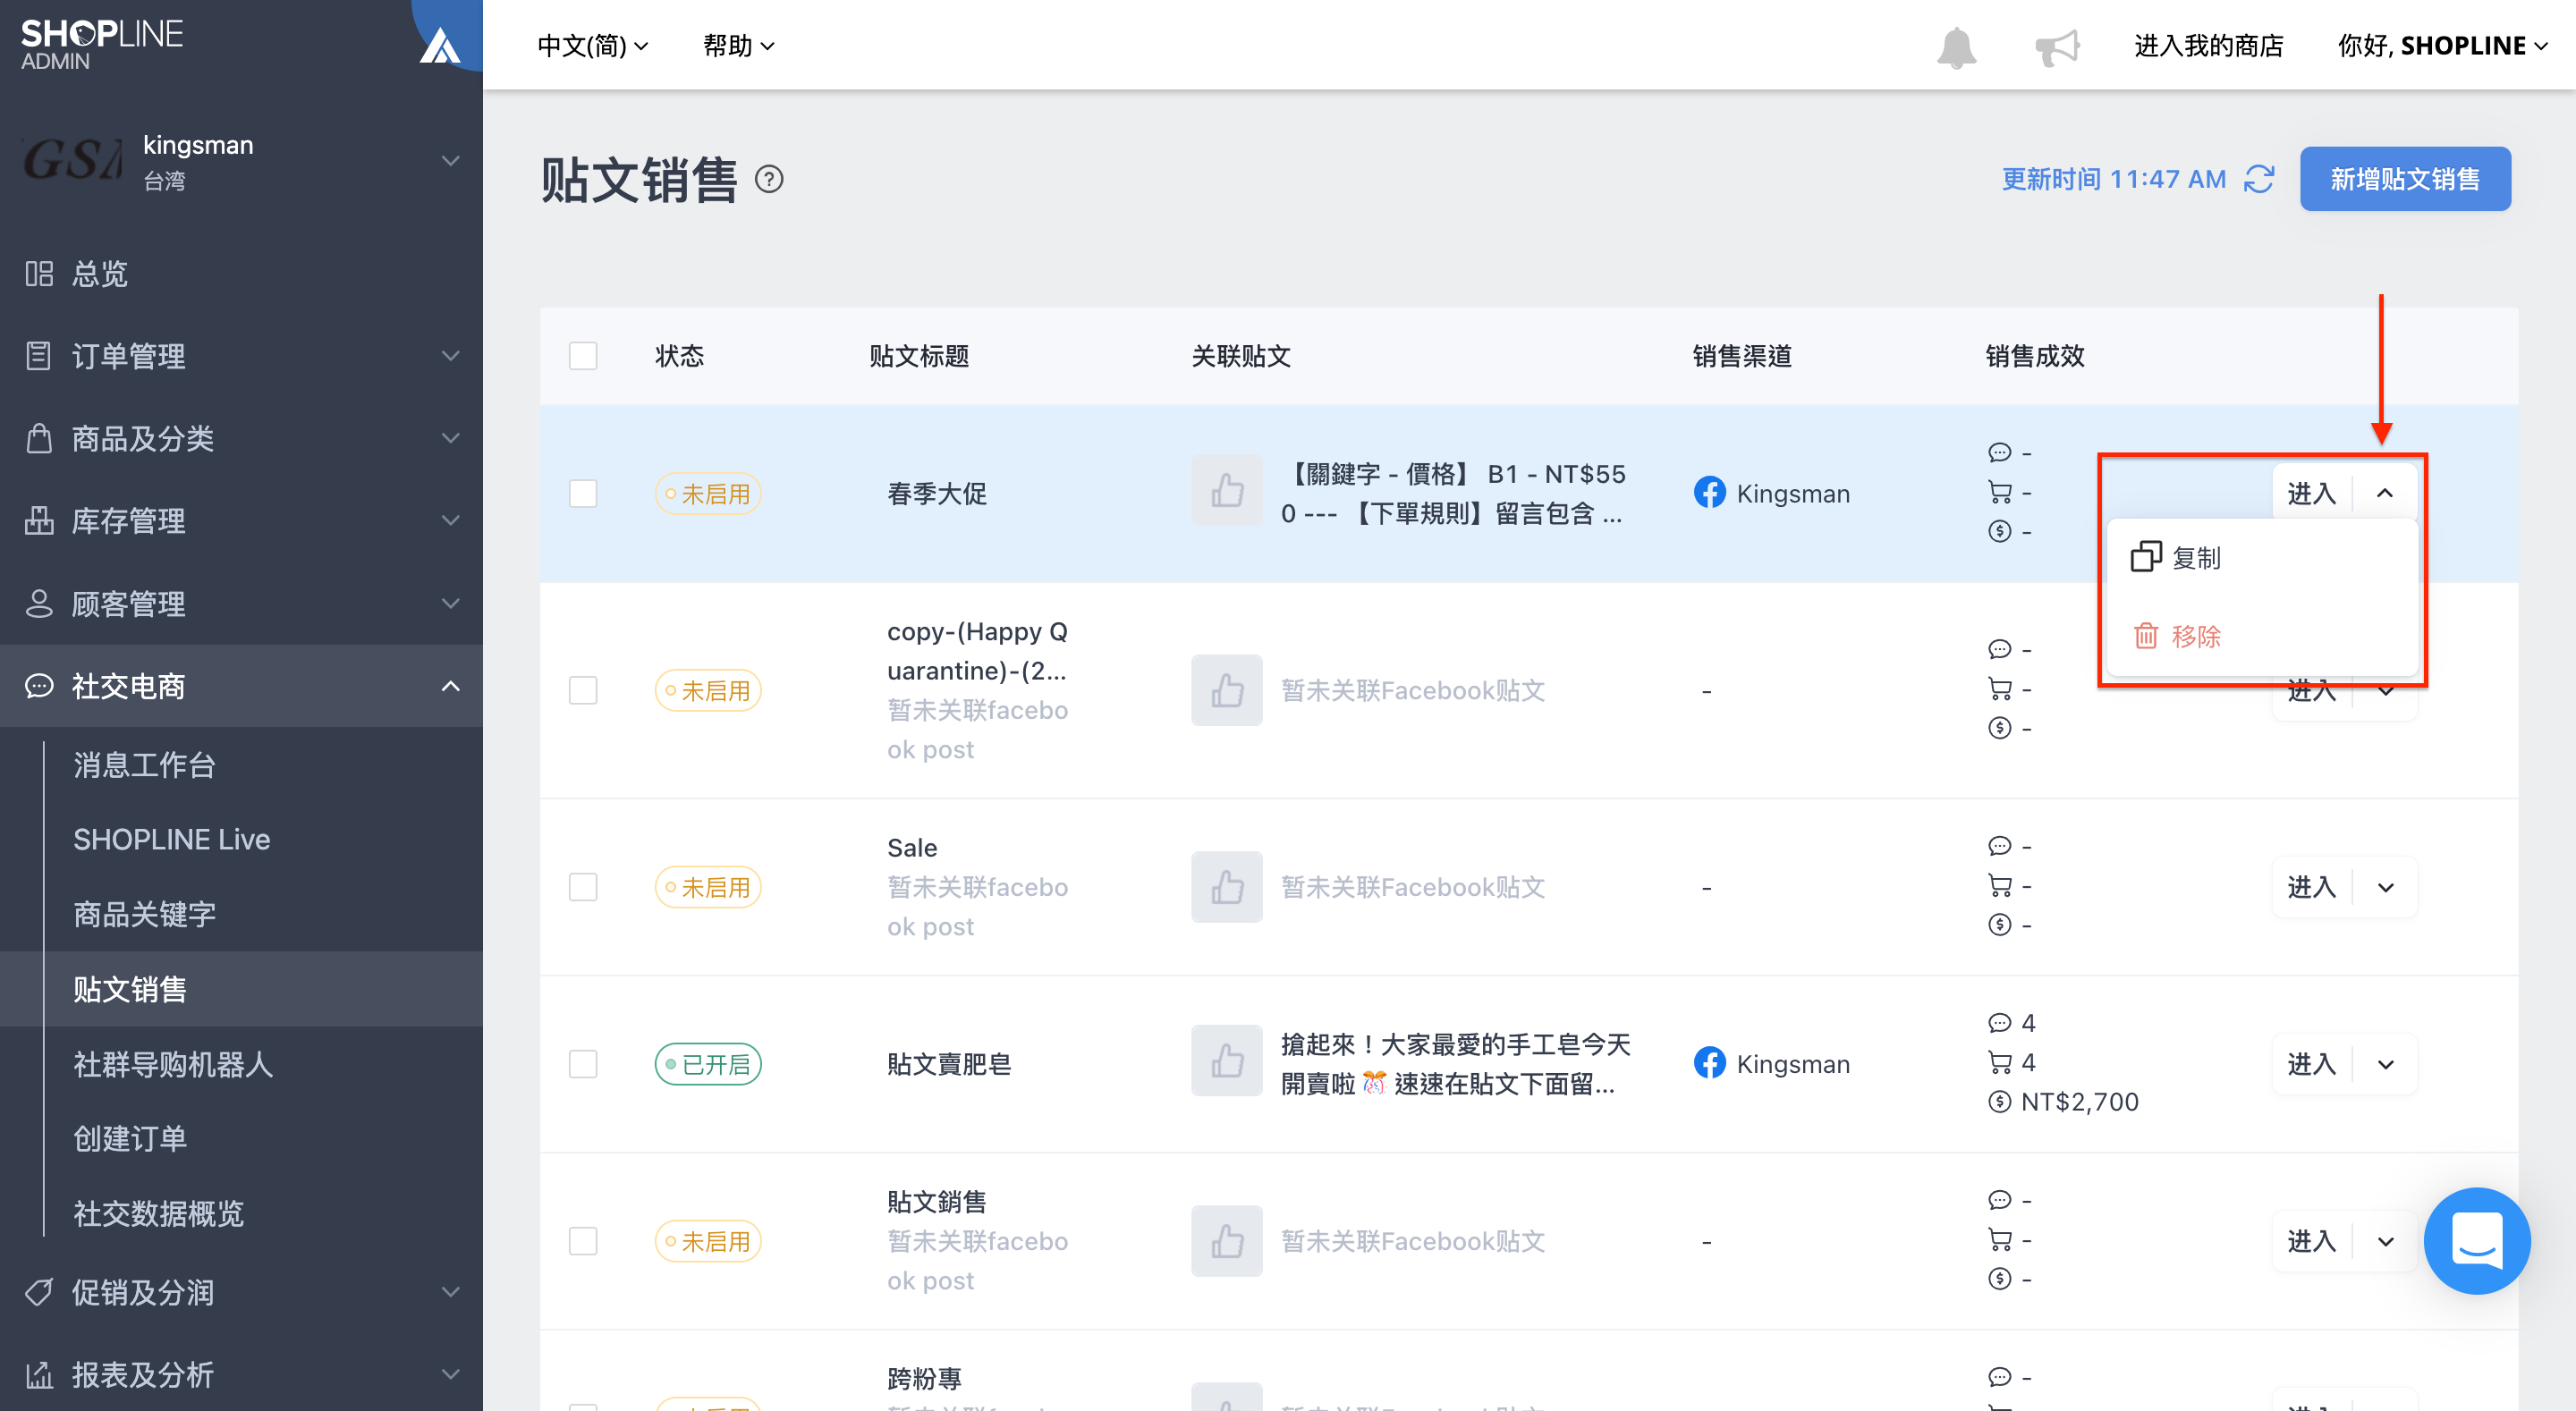
Task: Click the 新增贴文销售 button
Action: click(x=2404, y=179)
